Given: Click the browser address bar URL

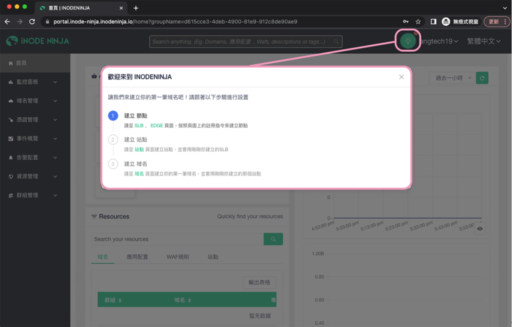Looking at the screenshot, I should [x=175, y=21].
